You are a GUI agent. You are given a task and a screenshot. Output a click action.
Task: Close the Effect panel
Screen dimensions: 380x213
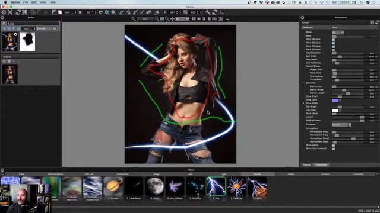(2, 17)
